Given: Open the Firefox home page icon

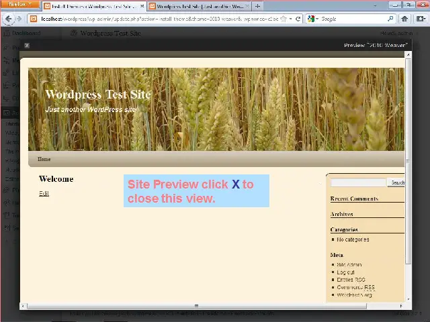Looking at the screenshot, I should coord(404,19).
